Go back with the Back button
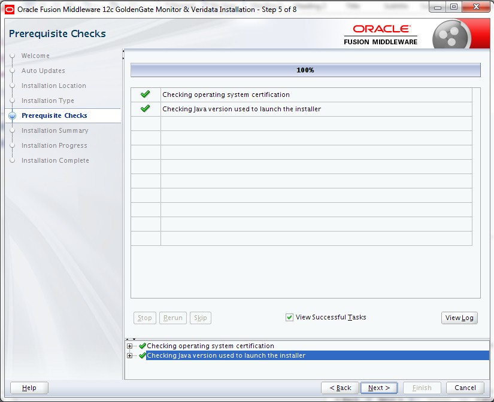494x402 pixels. coord(340,388)
